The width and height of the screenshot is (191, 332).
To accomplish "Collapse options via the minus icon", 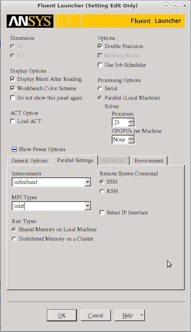I will coord(14,150).
